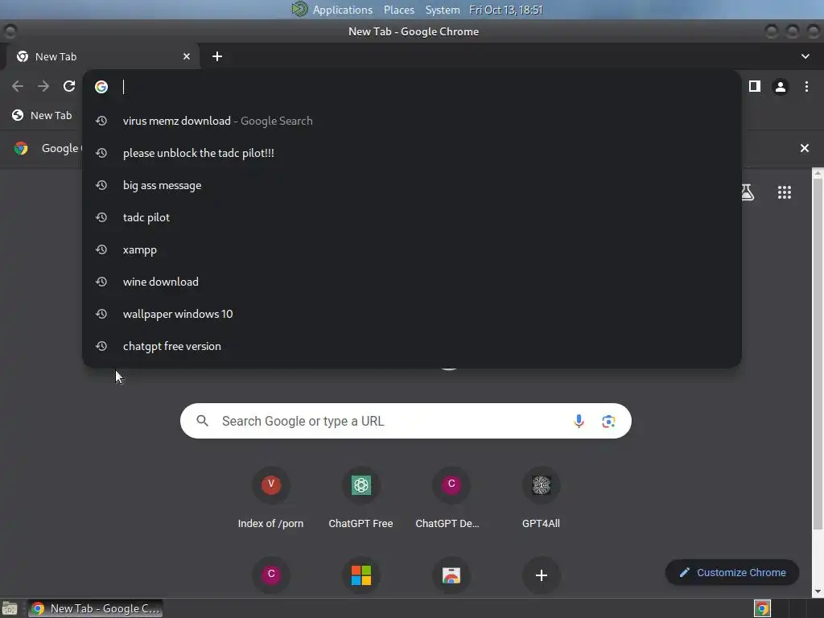Viewport: 824px width, 618px height.
Task: Select 'wallpaper windows 10' suggestion
Action: (x=411, y=314)
